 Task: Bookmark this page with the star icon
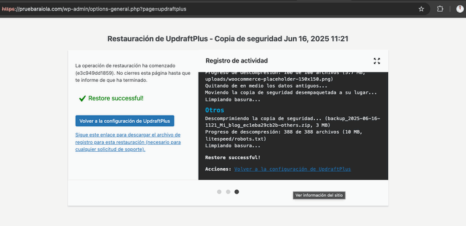(421, 9)
